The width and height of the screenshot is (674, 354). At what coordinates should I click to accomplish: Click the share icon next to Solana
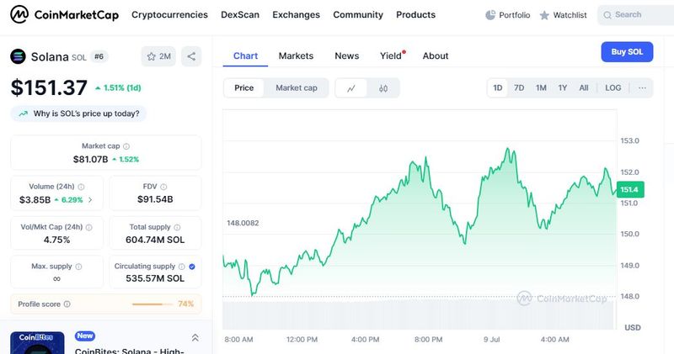tap(191, 56)
